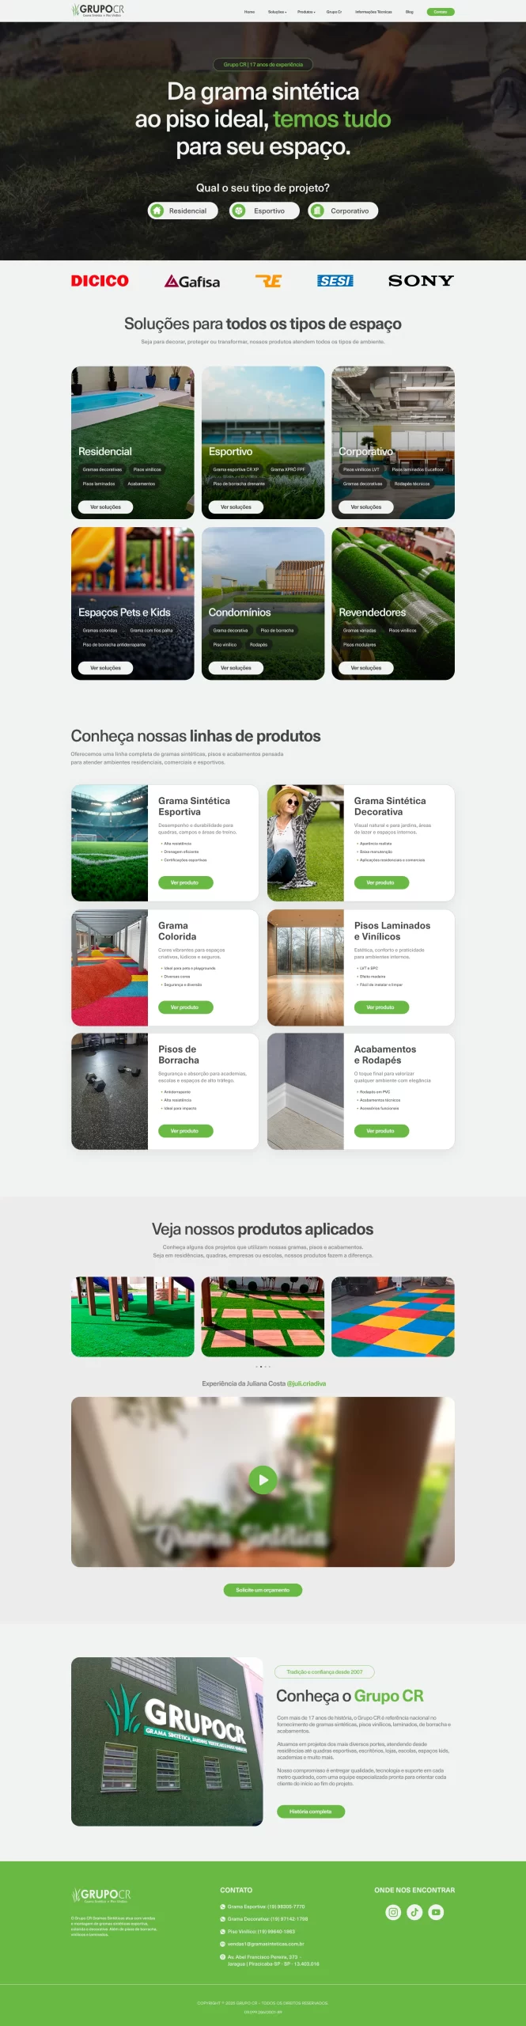
Task: Select the Corporativo project type option
Action: click(x=343, y=211)
